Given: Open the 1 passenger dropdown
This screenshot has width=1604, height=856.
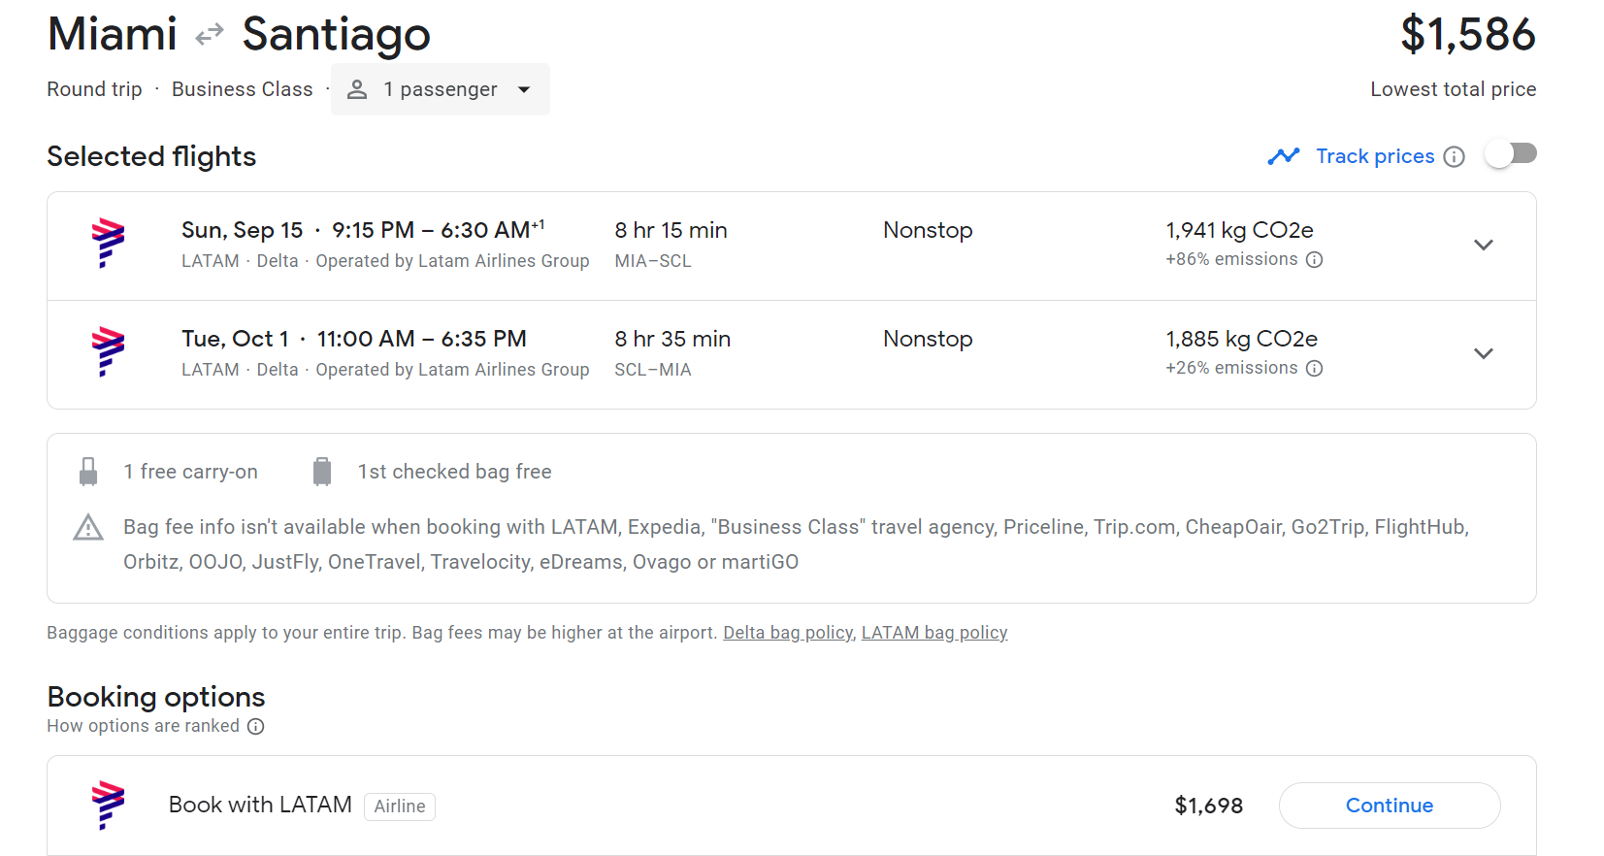Looking at the screenshot, I should (x=441, y=89).
